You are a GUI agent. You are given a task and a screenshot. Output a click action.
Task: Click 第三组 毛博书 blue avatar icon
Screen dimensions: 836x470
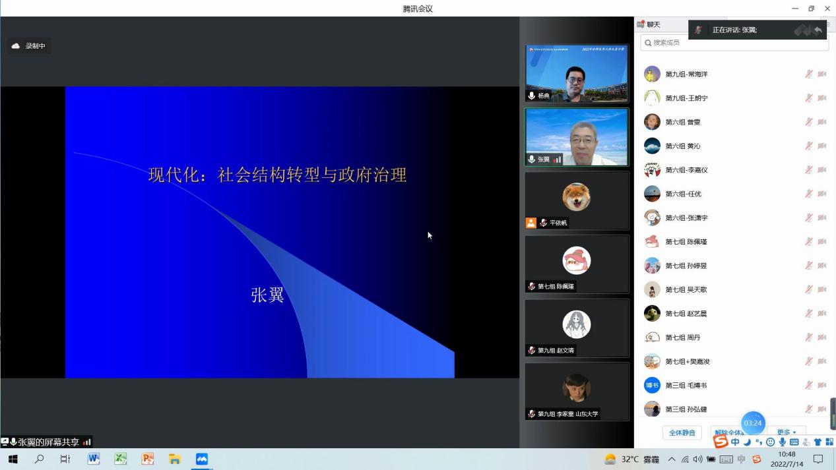pos(652,385)
